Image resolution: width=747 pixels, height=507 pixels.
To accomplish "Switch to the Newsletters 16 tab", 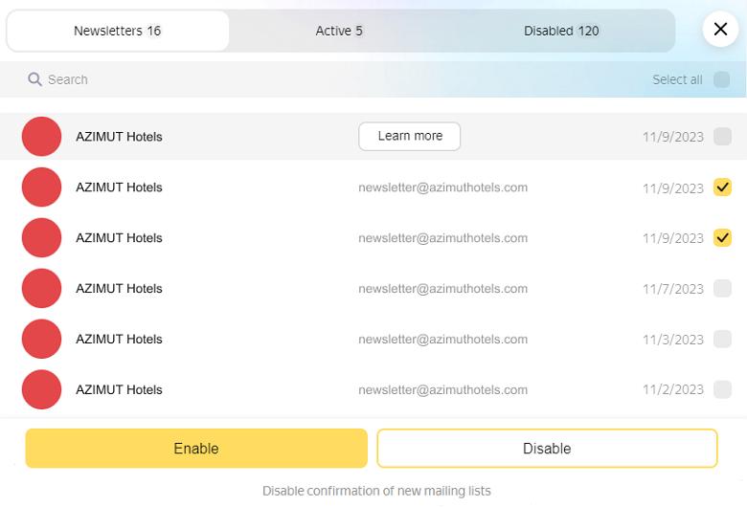I will (118, 31).
